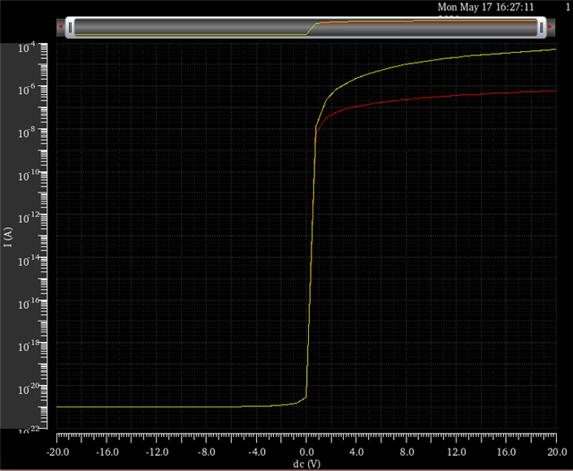Image resolution: width=573 pixels, height=471 pixels.
Task: Click the y-axis label 10^-16
Action: click(29, 304)
